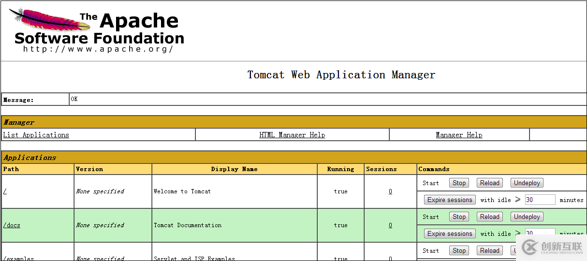Open the /docs application path link
The height and width of the screenshot is (261, 587).
pos(12,225)
